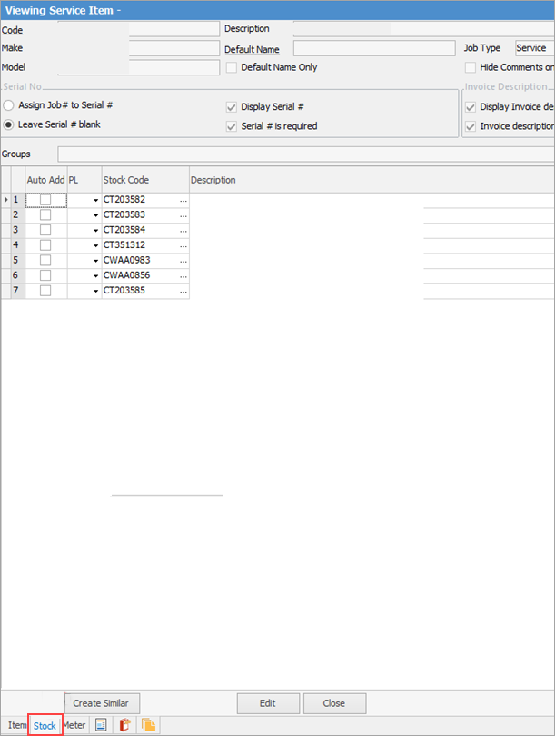Open the notes tab icon beside Meter
The width and height of the screenshot is (555, 736).
pyautogui.click(x=101, y=725)
